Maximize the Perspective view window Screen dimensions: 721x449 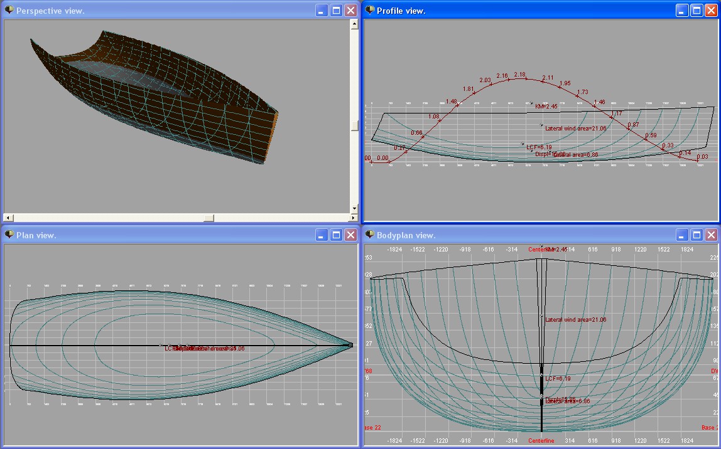[x=336, y=10]
